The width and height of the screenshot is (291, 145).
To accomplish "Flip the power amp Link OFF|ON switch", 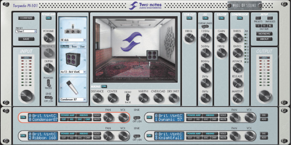I will tap(48, 98).
